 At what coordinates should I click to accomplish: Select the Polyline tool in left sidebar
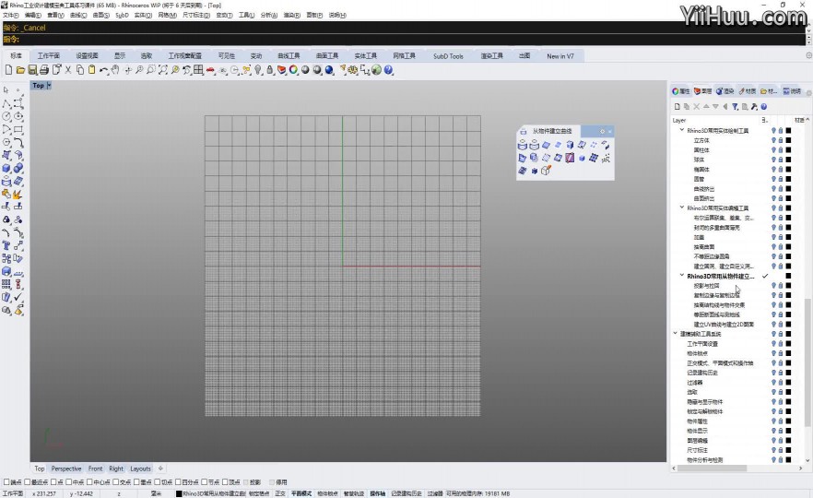click(6, 103)
